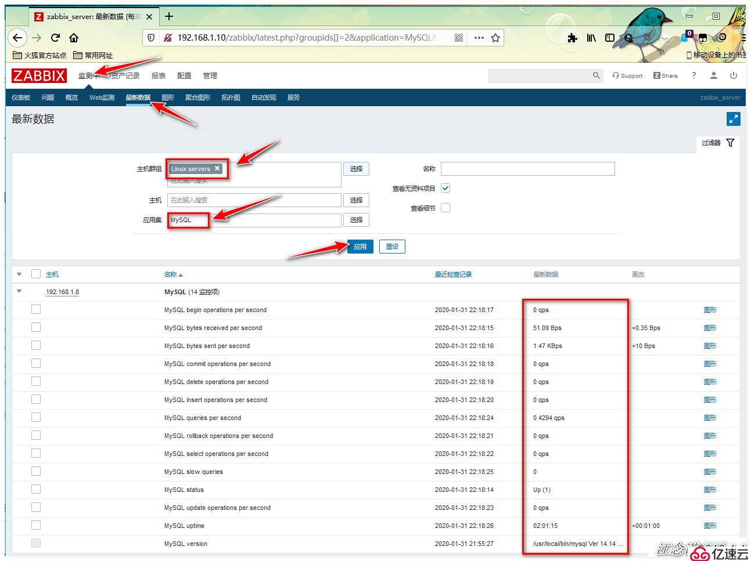Click 选择 button next to host group
The height and width of the screenshot is (561, 751).
356,169
